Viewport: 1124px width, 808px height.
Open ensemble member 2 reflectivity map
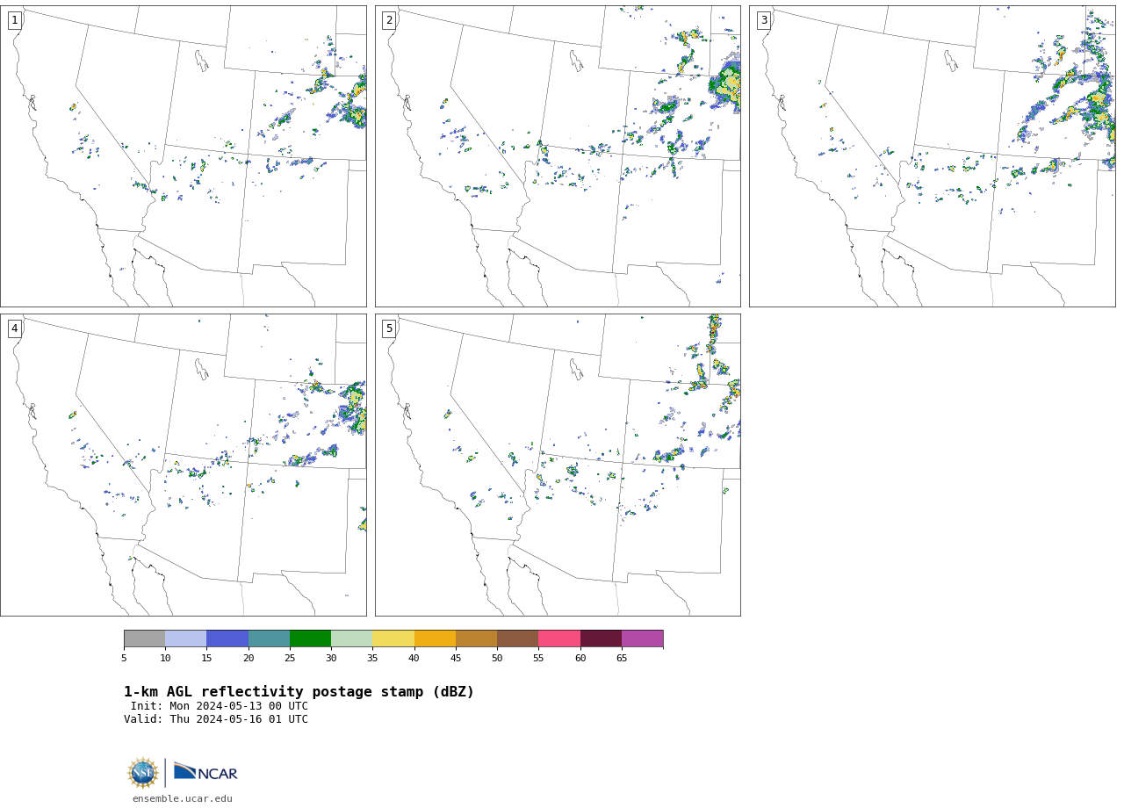558,156
